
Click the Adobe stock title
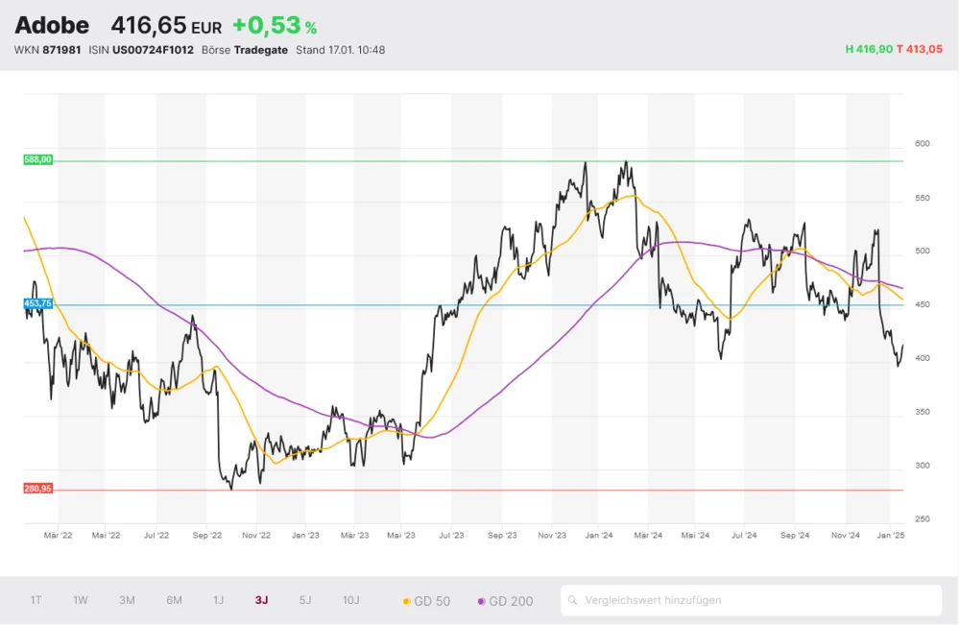pos(52,25)
